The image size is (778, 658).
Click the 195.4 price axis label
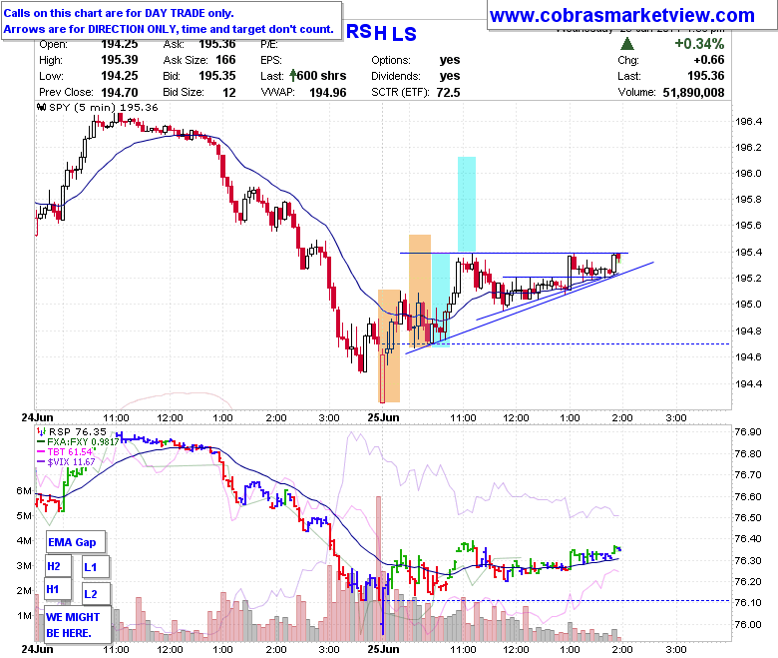749,253
